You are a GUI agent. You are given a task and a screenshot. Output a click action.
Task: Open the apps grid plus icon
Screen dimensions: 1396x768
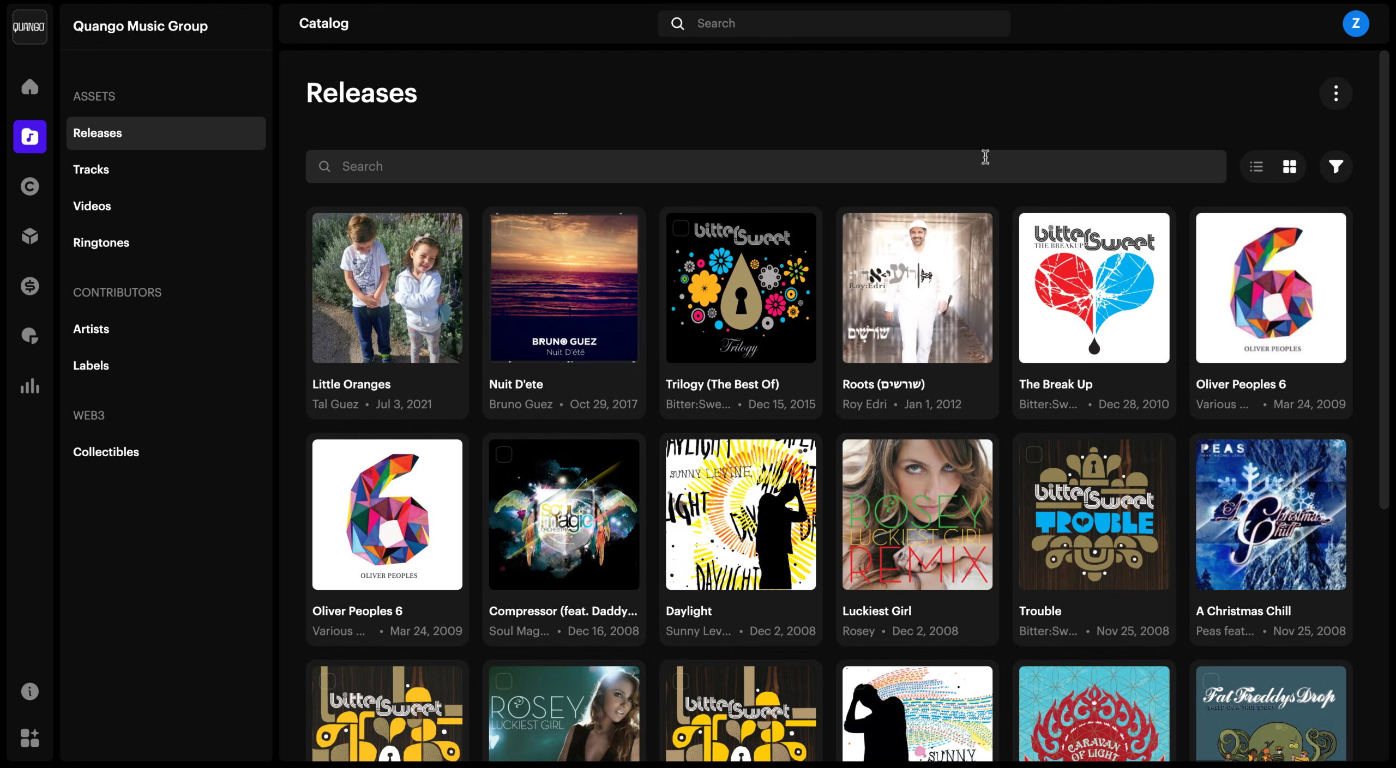[29, 738]
